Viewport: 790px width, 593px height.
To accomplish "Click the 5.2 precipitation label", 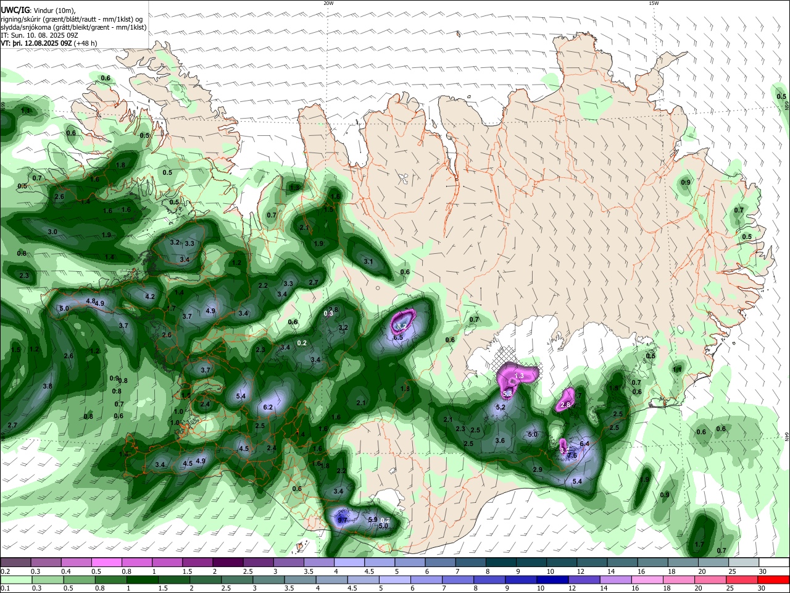I will (x=501, y=407).
